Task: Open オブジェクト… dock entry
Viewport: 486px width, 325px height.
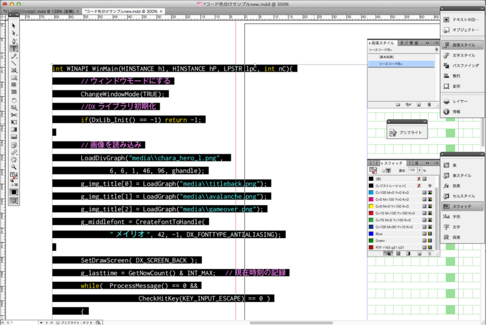Action: 462,30
